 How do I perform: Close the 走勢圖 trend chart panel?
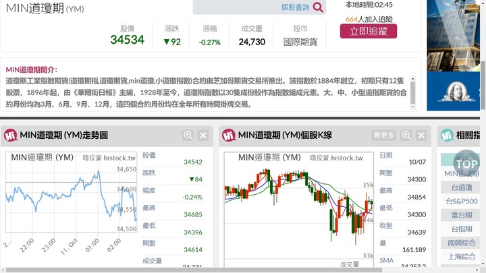203,135
